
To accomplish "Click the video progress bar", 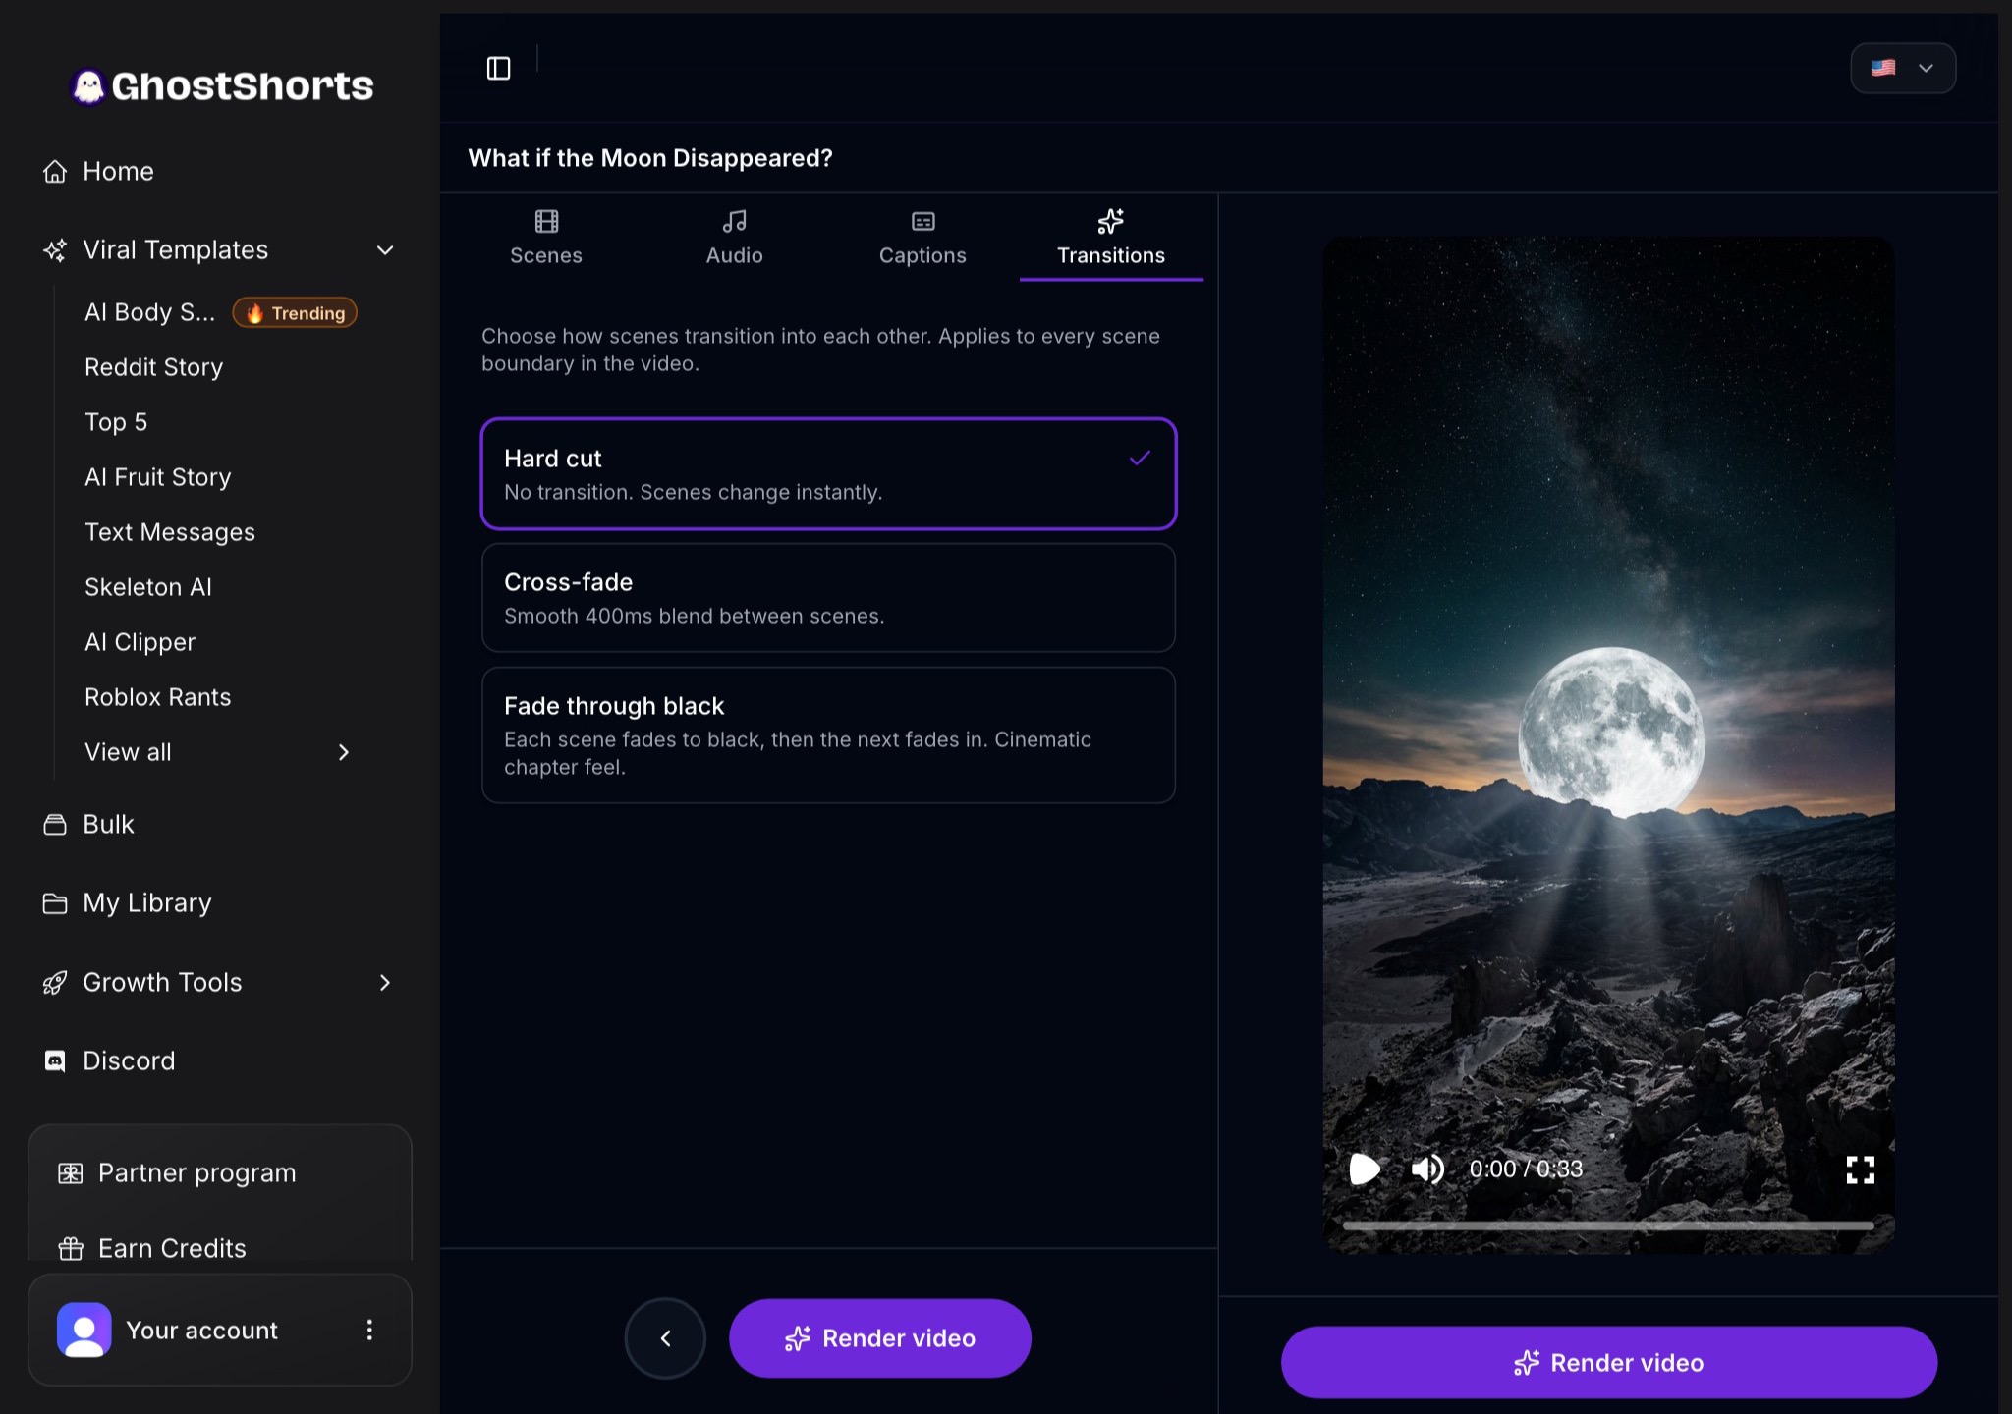I will coord(1608,1225).
